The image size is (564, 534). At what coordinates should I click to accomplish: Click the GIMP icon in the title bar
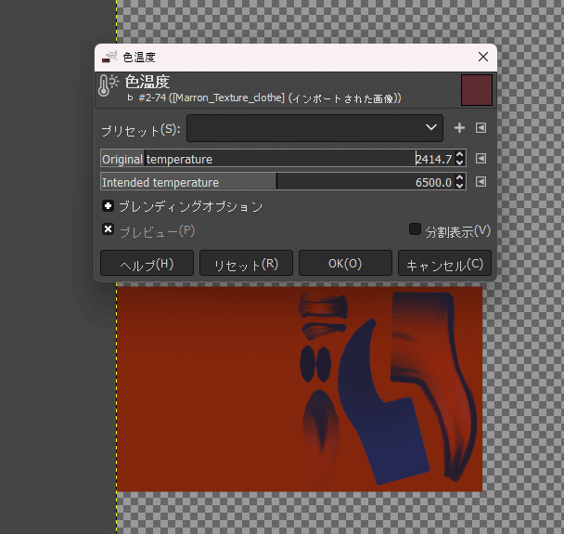pyautogui.click(x=109, y=57)
